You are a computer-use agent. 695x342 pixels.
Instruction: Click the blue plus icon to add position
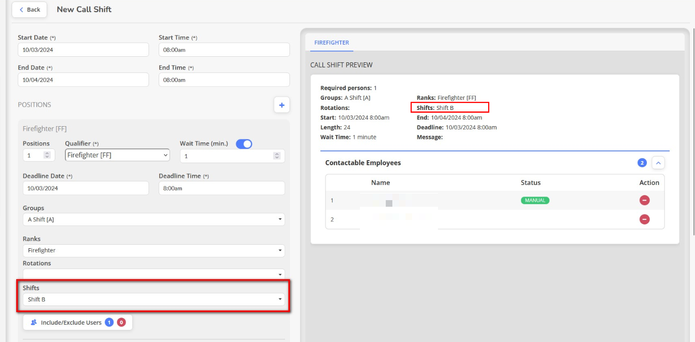pyautogui.click(x=281, y=105)
